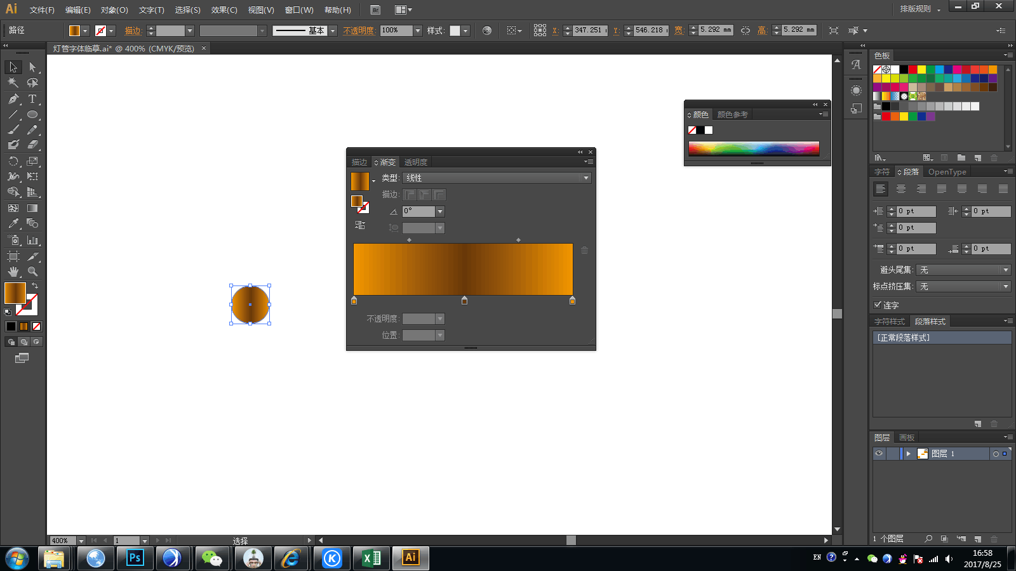Viewport: 1016px width, 571px height.
Task: Open Excel from the taskbar
Action: point(371,558)
